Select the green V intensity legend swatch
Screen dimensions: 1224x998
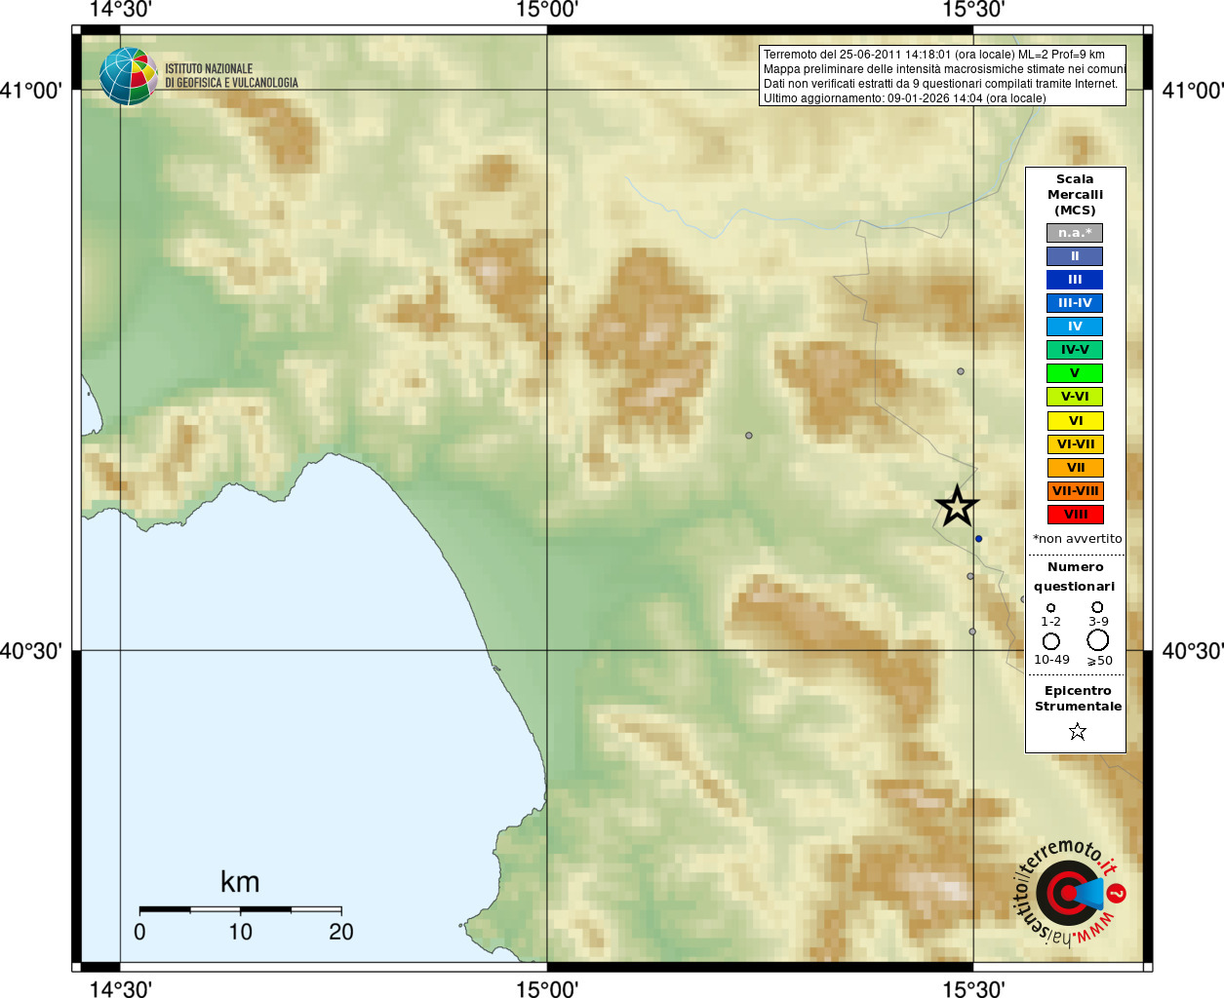point(1075,373)
